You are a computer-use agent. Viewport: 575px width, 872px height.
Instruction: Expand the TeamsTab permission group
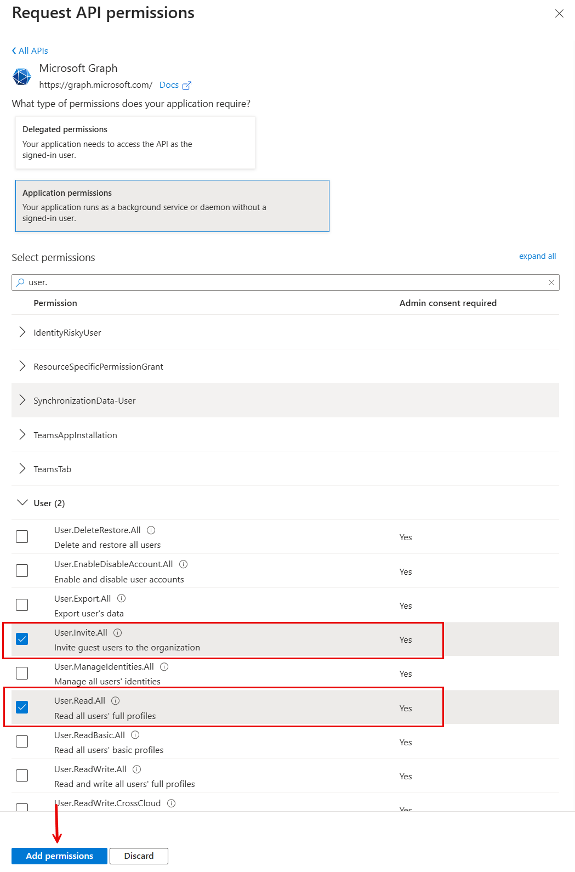click(x=22, y=468)
